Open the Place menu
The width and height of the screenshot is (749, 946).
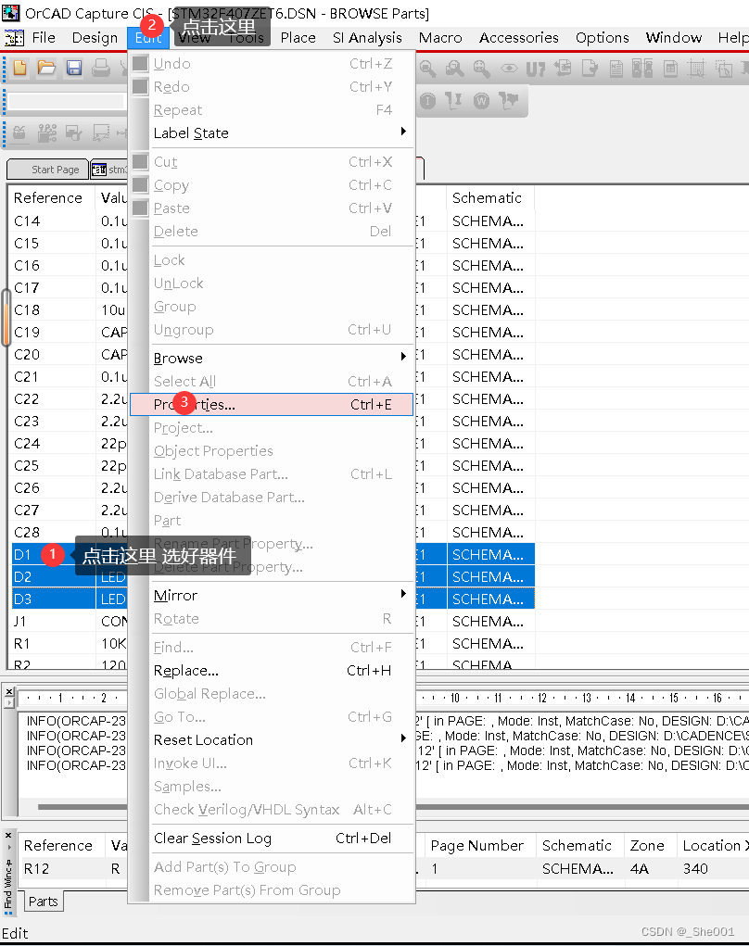coord(298,38)
